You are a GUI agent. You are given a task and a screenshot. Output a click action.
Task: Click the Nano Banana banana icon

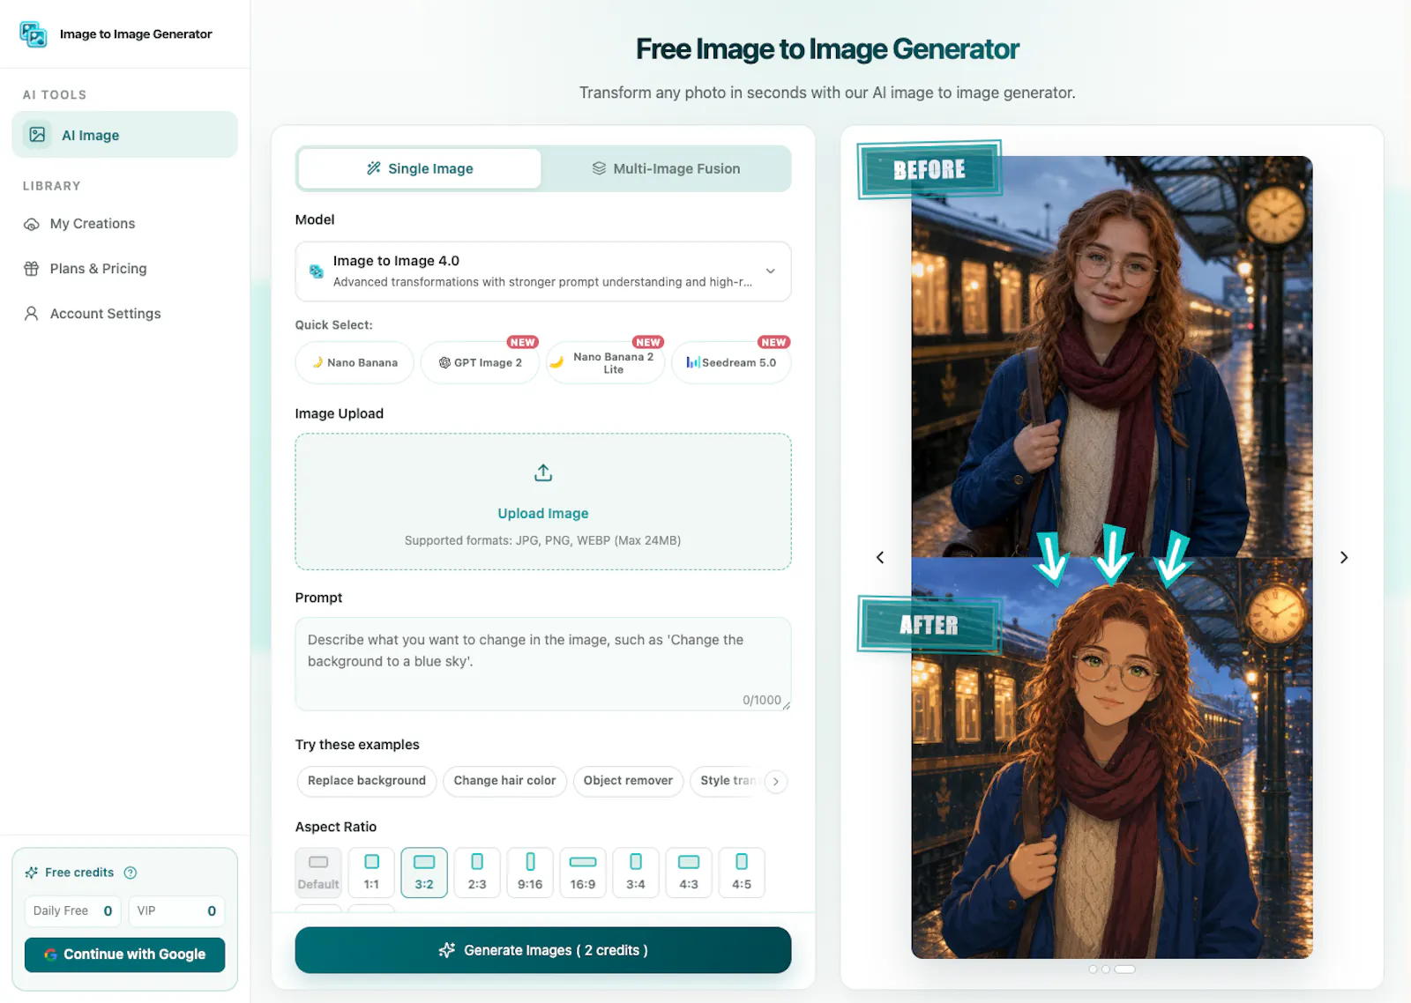click(x=317, y=362)
